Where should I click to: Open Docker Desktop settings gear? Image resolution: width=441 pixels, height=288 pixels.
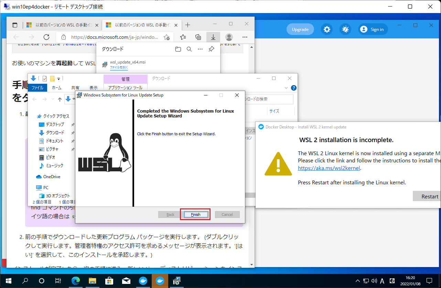tap(326, 29)
